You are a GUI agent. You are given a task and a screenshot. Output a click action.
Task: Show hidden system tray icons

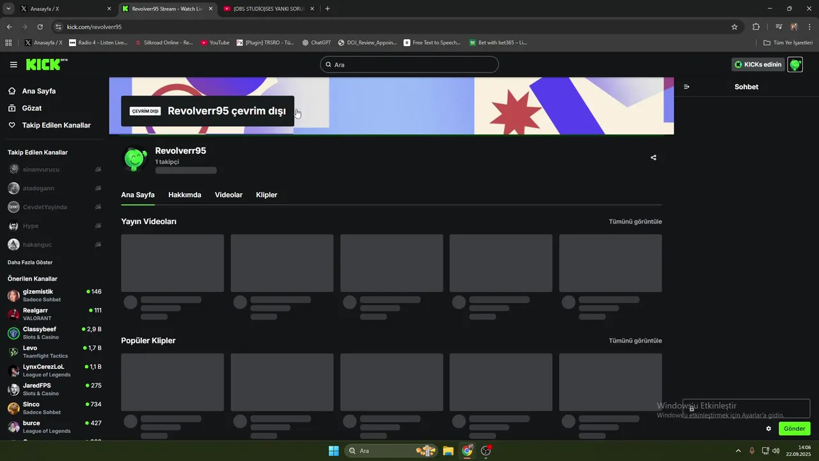(x=738, y=451)
